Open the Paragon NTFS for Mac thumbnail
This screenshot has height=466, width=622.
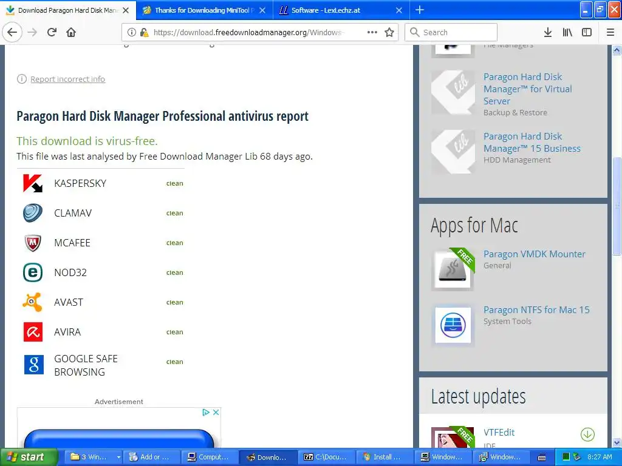pyautogui.click(x=453, y=325)
